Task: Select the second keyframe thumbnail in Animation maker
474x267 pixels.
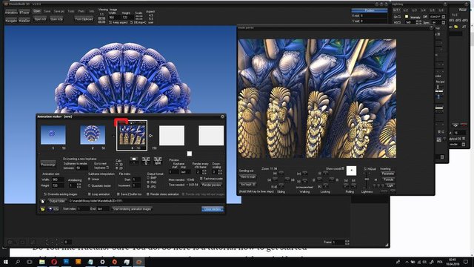Action: [93, 135]
